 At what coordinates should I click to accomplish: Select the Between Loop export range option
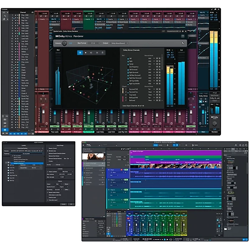(x=48, y=151)
